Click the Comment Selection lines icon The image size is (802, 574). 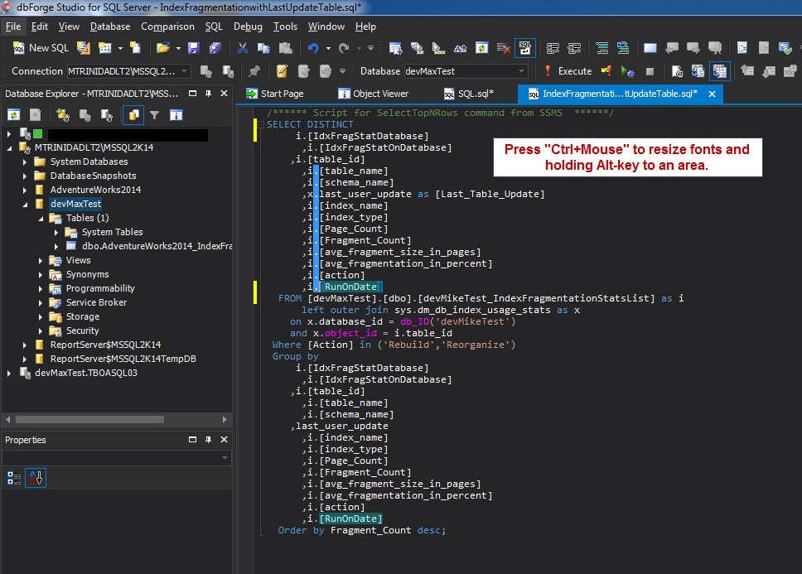(602, 48)
